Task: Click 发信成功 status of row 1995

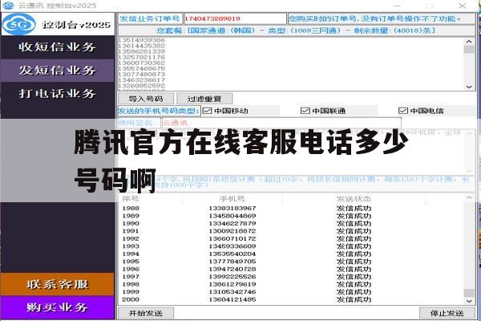Action: coord(354,262)
